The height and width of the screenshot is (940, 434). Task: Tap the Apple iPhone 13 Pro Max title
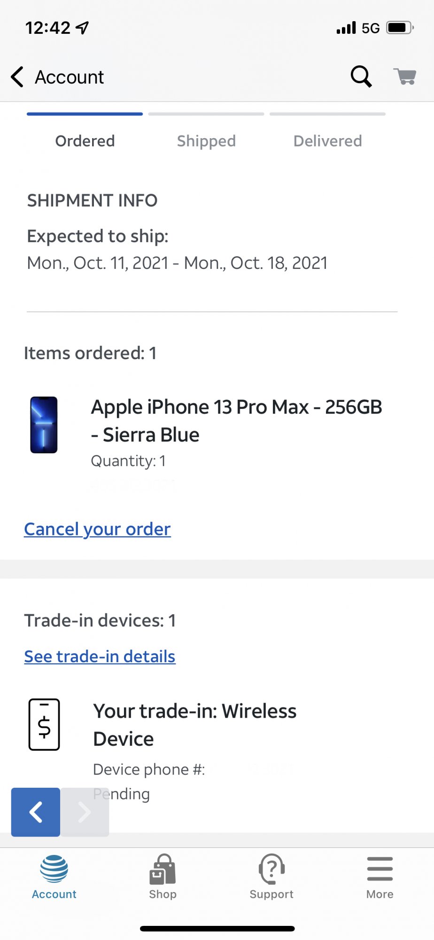point(237,421)
